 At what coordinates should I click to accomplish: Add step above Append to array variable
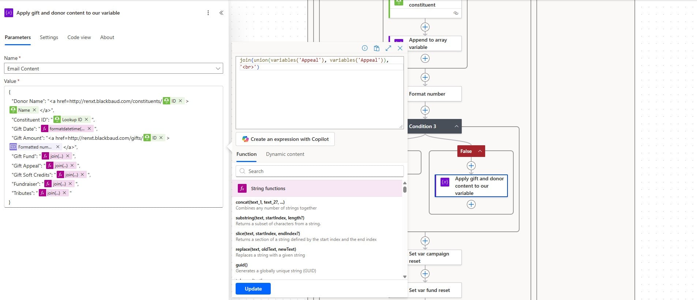(x=425, y=27)
